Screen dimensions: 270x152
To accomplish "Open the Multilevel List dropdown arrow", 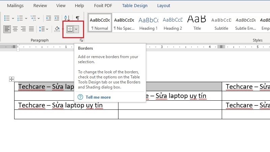I will point(38,18).
